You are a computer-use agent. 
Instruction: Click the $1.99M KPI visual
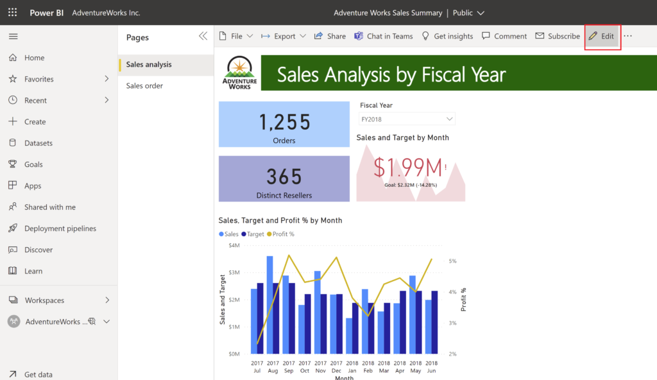coord(411,173)
